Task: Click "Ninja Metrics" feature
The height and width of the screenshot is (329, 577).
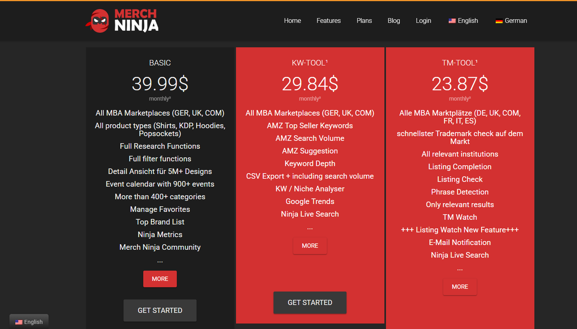Action: point(160,234)
